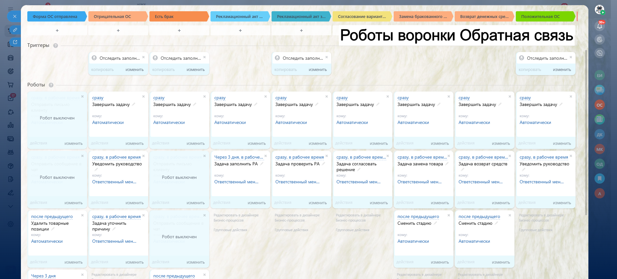Expand hidden left sidebar items with the chevron
Image resolution: width=617 pixels, height=279 pixels.
click(11, 206)
